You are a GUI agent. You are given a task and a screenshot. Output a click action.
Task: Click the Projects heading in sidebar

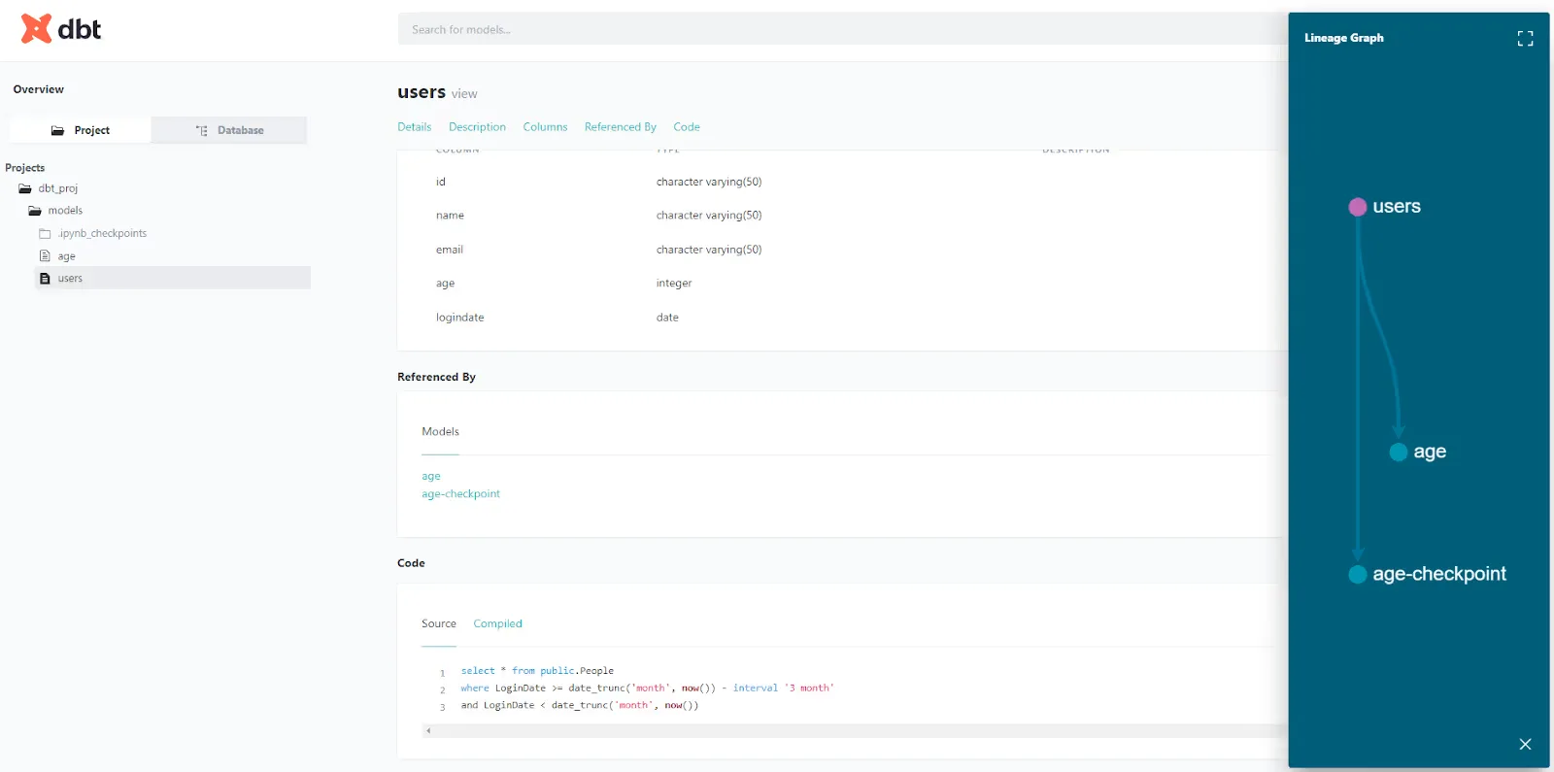[x=25, y=168]
